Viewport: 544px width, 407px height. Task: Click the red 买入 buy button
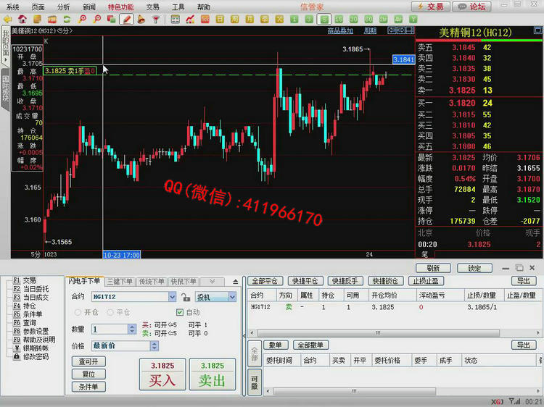[x=162, y=374]
